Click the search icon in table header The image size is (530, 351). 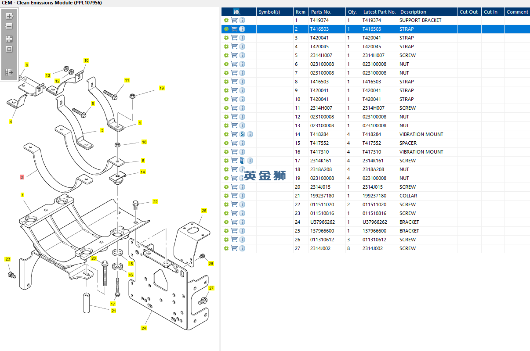point(237,12)
